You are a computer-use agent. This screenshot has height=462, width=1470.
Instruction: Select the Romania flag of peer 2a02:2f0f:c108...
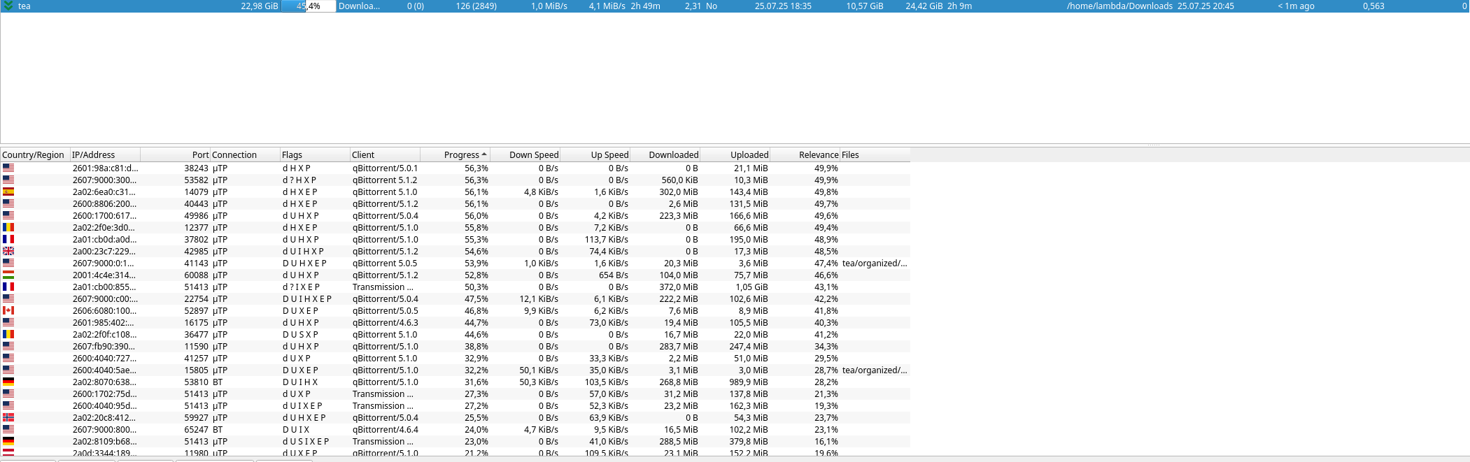click(x=8, y=334)
